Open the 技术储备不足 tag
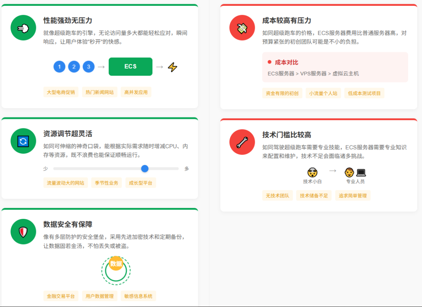422x307 pixels. pos(314,195)
